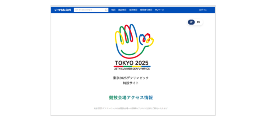The image size is (263, 124).
Task: Click the small cherry blossom hand emblem
Action: click(147, 40)
